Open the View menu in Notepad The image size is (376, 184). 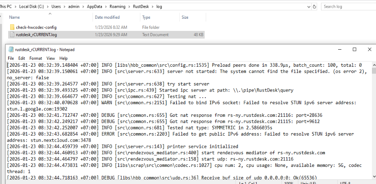pyautogui.click(x=51, y=58)
